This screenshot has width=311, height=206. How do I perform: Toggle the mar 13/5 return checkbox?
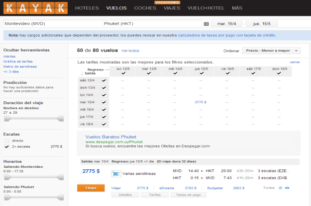149,73
